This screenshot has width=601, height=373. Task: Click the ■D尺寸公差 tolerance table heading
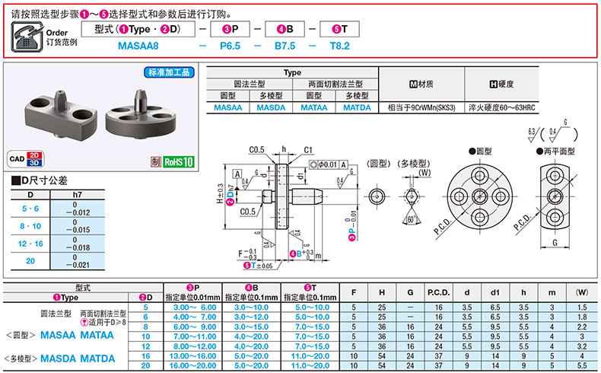click(x=40, y=180)
